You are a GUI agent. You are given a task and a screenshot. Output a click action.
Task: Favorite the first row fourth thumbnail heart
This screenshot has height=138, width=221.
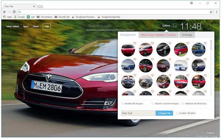coord(188,43)
